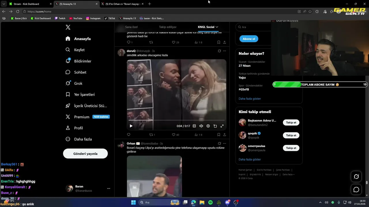The width and height of the screenshot is (369, 207).
Task: Share doruQ's post
Action: pyautogui.click(x=225, y=135)
